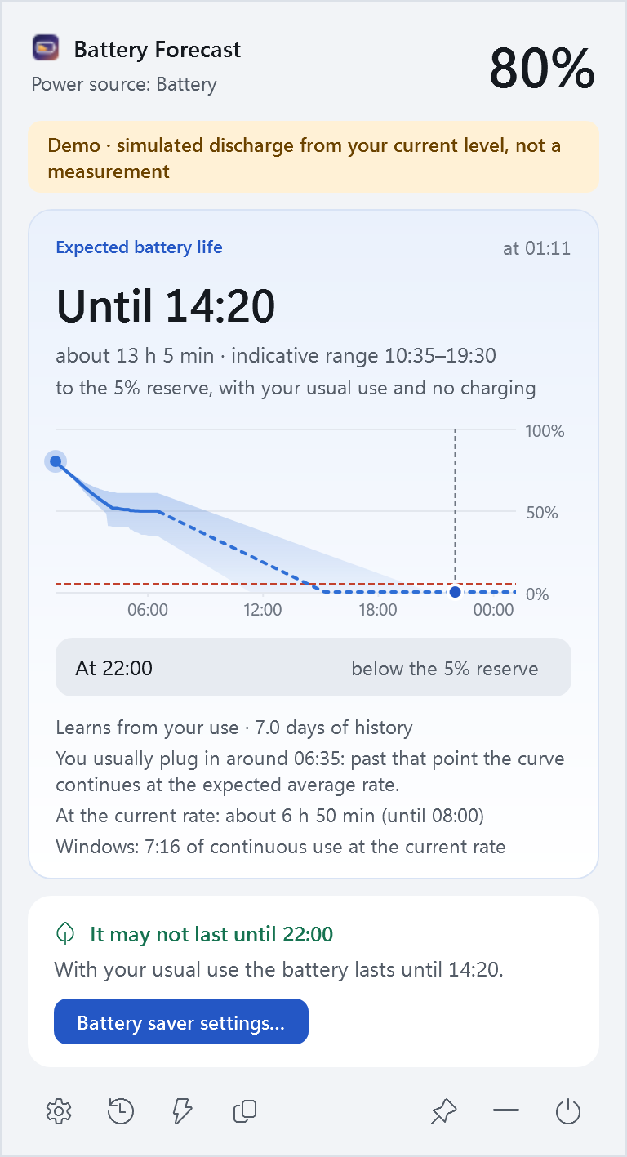Click the 'It may not last until 22:00' heading
Image resolution: width=627 pixels, height=1157 pixels.
[x=211, y=934]
